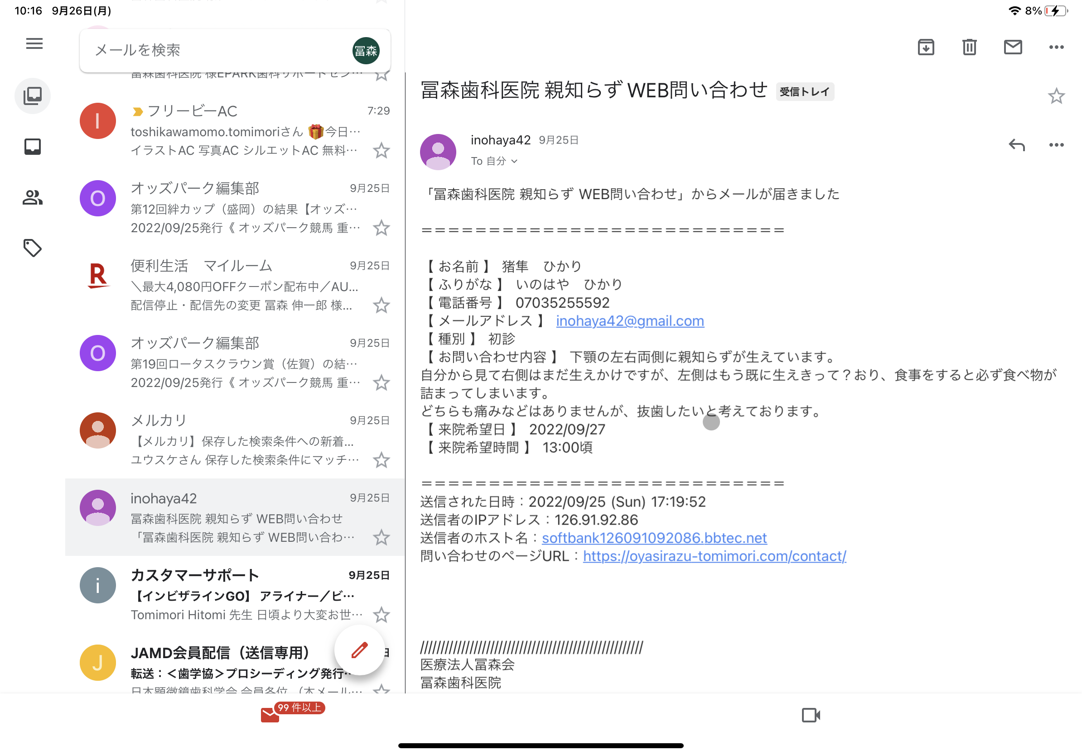The width and height of the screenshot is (1082, 755).
Task: Tap the compose pencil button
Action: [360, 650]
